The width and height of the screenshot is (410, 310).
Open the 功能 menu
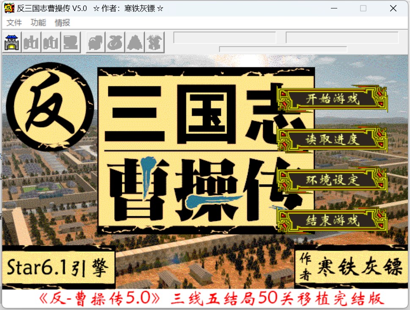pyautogui.click(x=38, y=23)
